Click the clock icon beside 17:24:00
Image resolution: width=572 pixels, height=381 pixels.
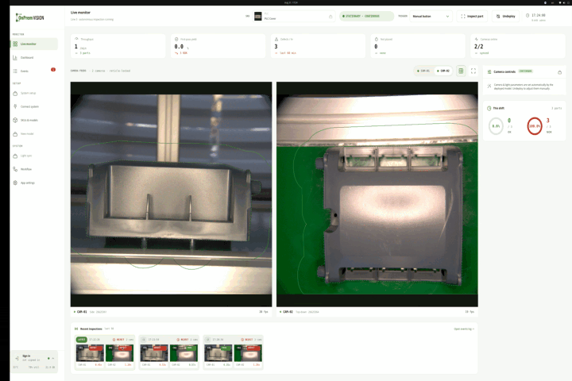tap(528, 15)
